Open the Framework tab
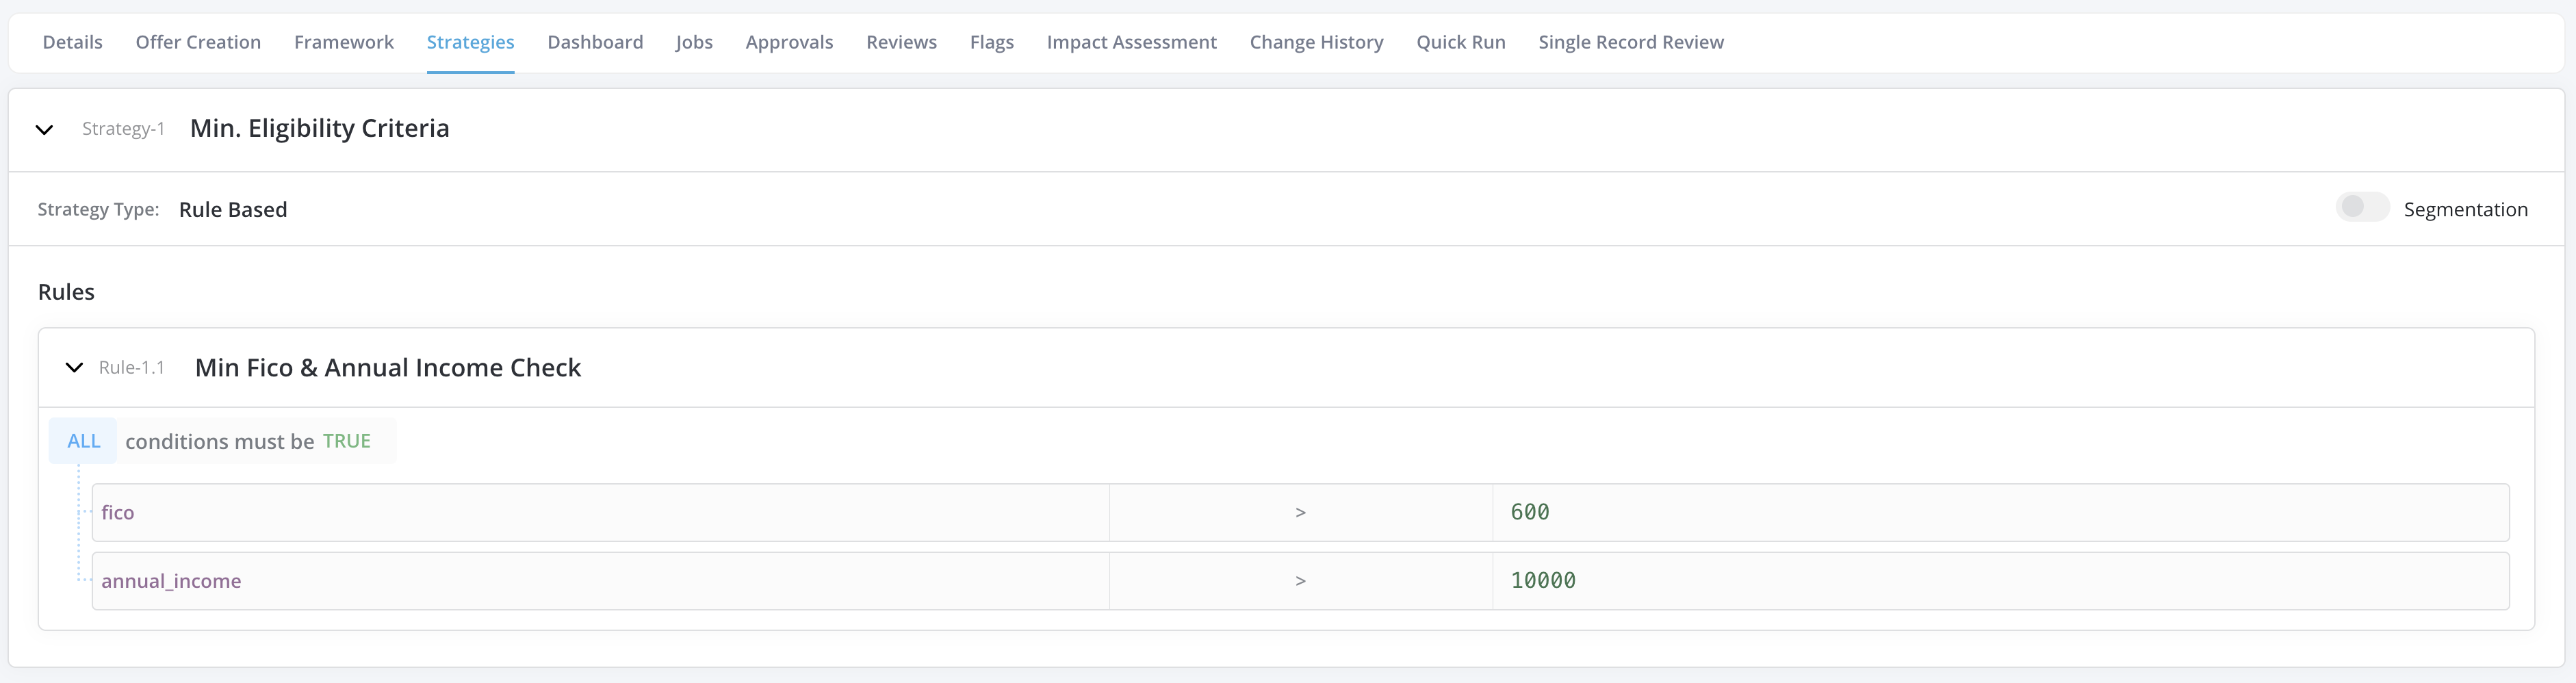Viewport: 2576px width, 683px height. (x=344, y=42)
